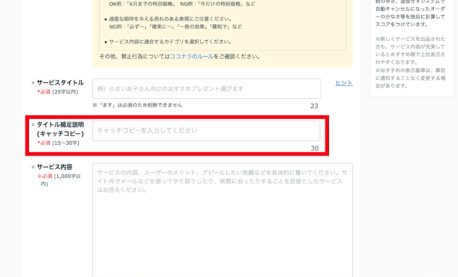
Task: Focus the キャッチコピー input field
Action: click(206, 130)
